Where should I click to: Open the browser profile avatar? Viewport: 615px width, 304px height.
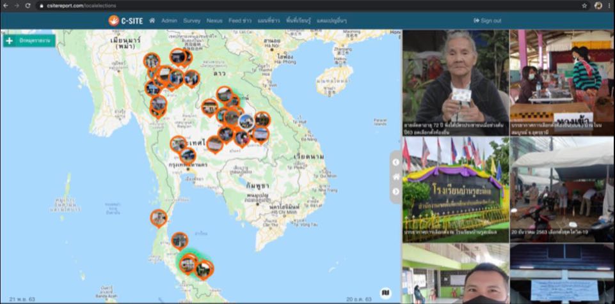click(x=598, y=6)
